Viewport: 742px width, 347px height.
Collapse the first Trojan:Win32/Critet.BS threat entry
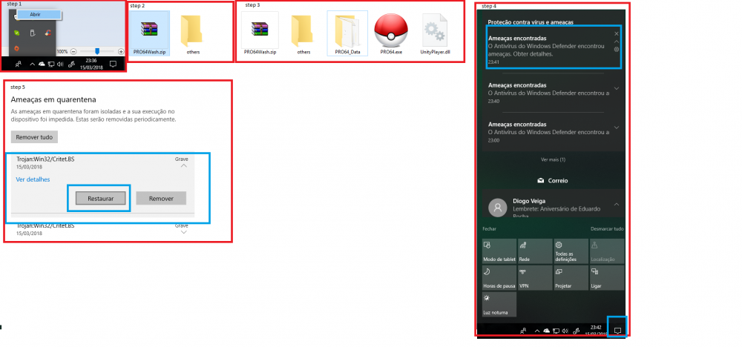pyautogui.click(x=183, y=167)
